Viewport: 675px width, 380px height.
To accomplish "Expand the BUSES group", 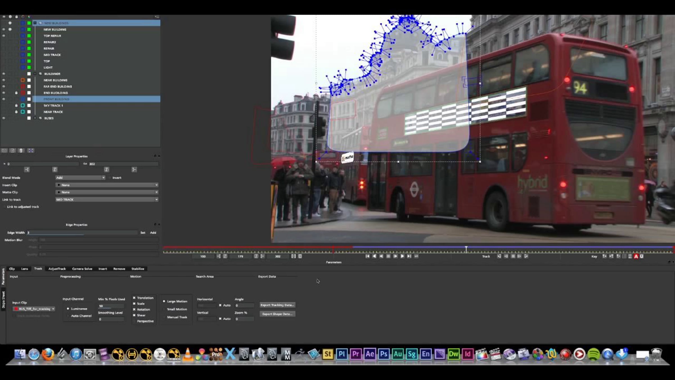I will [x=35, y=118].
